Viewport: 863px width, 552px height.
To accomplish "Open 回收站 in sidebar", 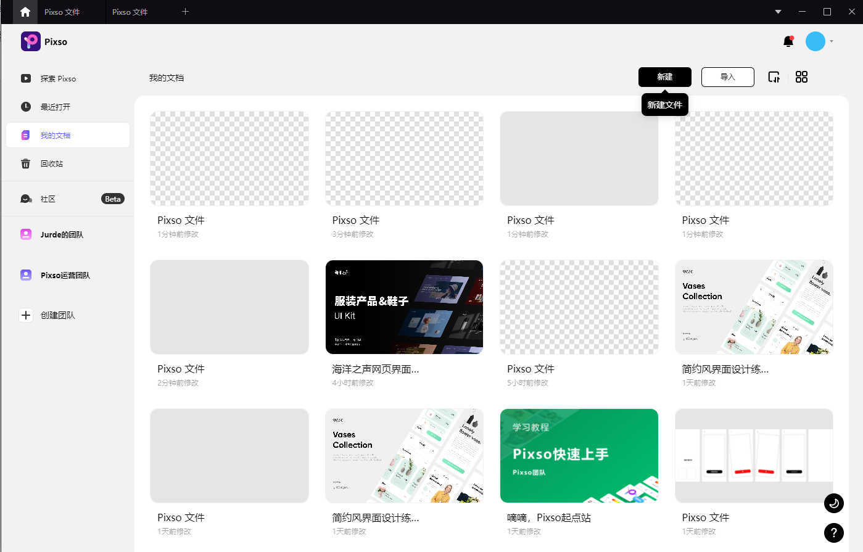I will pos(68,163).
